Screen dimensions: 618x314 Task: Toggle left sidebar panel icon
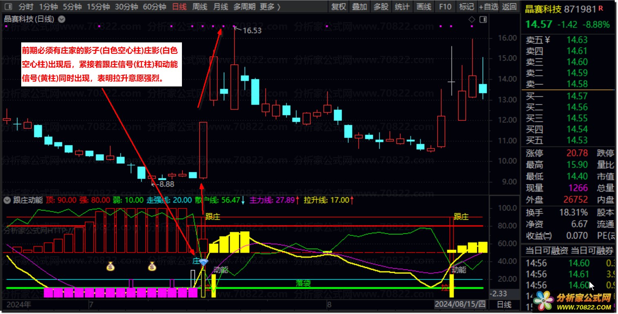[9, 7]
